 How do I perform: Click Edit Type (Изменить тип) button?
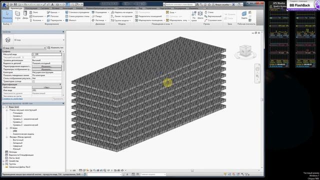[55, 48]
